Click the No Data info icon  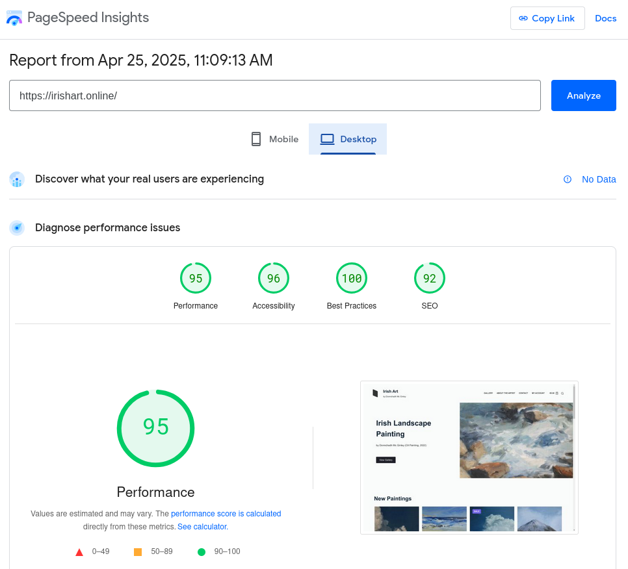[568, 179]
